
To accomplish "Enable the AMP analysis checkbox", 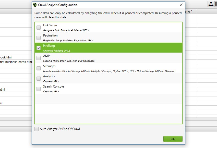I will 39,58.
